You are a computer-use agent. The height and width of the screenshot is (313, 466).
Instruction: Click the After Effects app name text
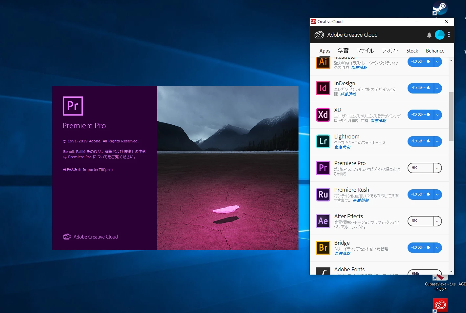tap(348, 216)
